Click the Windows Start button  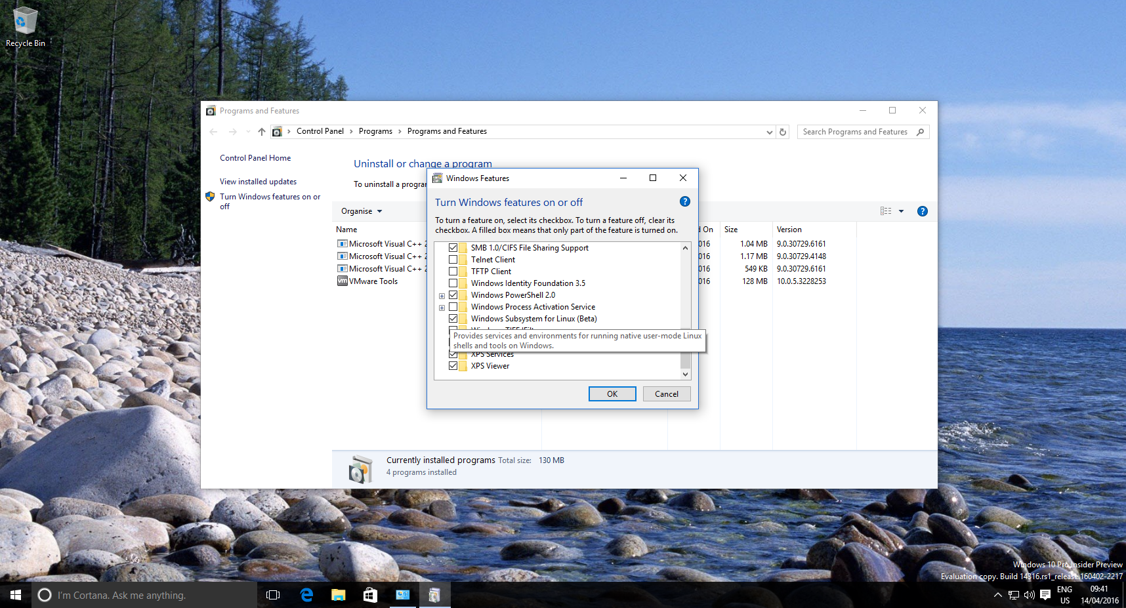(x=16, y=595)
